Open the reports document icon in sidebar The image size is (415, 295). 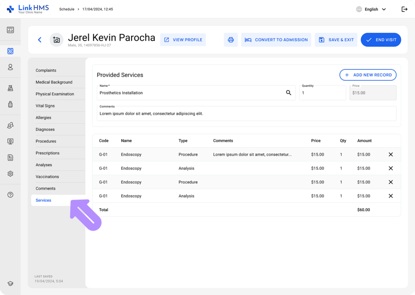tap(10, 158)
